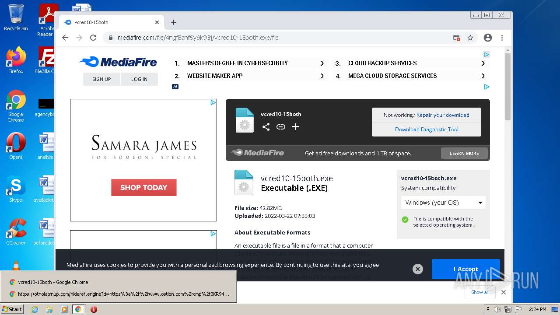
Task: Accept cookies with I Accept button
Action: pos(465,269)
